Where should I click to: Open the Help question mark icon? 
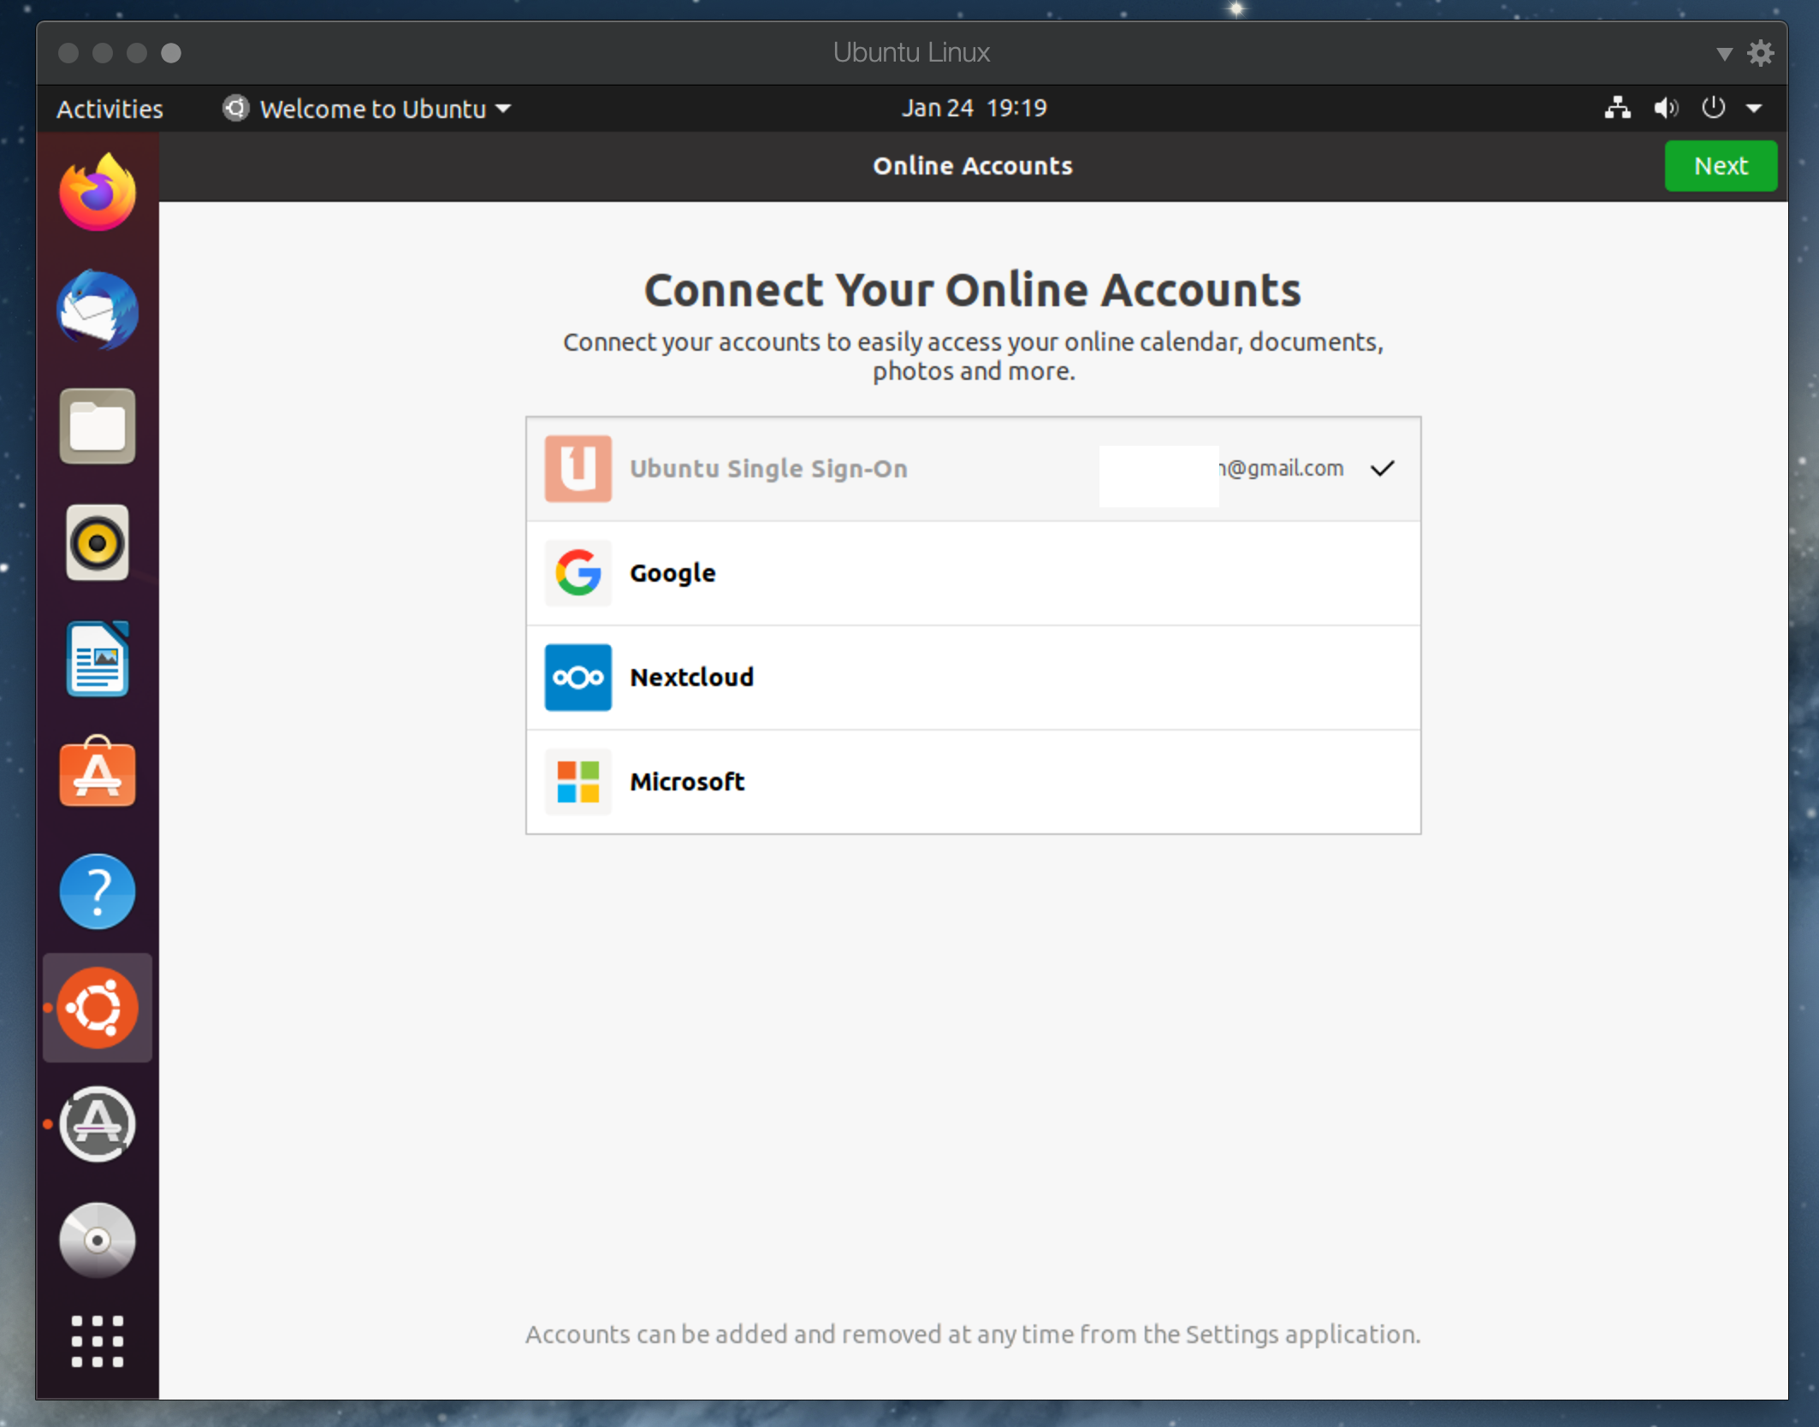pos(97,891)
